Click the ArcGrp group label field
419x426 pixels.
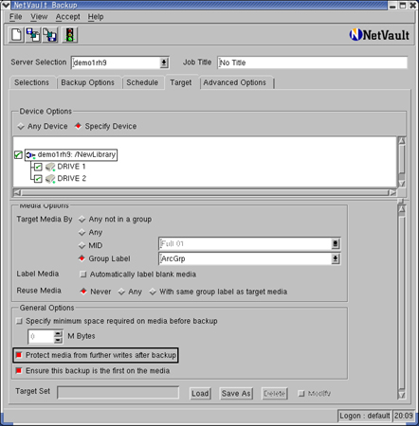coord(245,259)
